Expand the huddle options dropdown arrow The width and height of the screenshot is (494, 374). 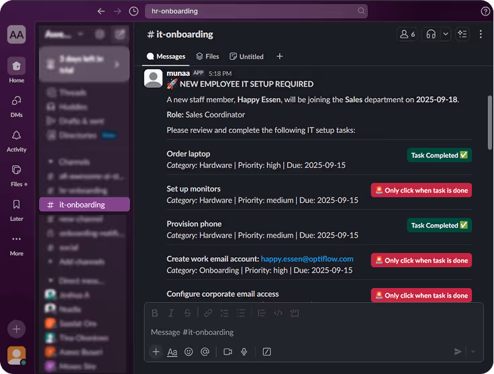coord(446,34)
